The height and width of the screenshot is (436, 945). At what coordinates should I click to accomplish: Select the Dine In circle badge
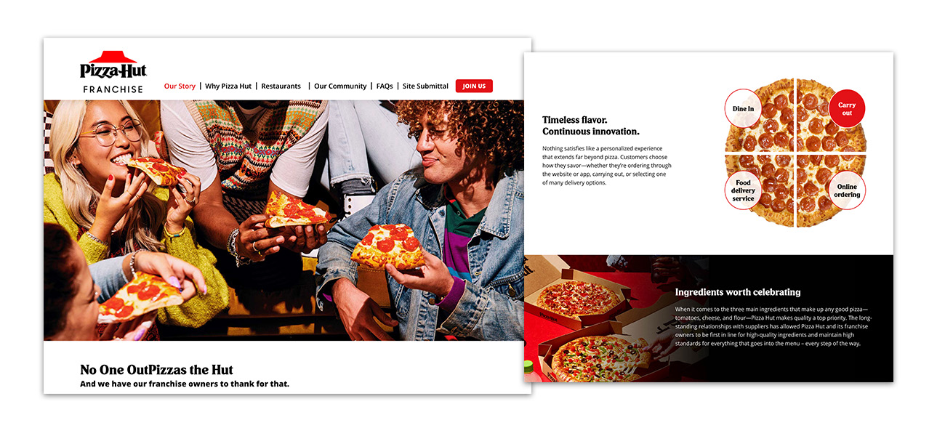pos(743,108)
